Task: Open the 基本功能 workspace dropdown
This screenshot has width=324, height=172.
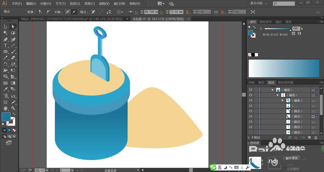Action: pyautogui.click(x=258, y=3)
